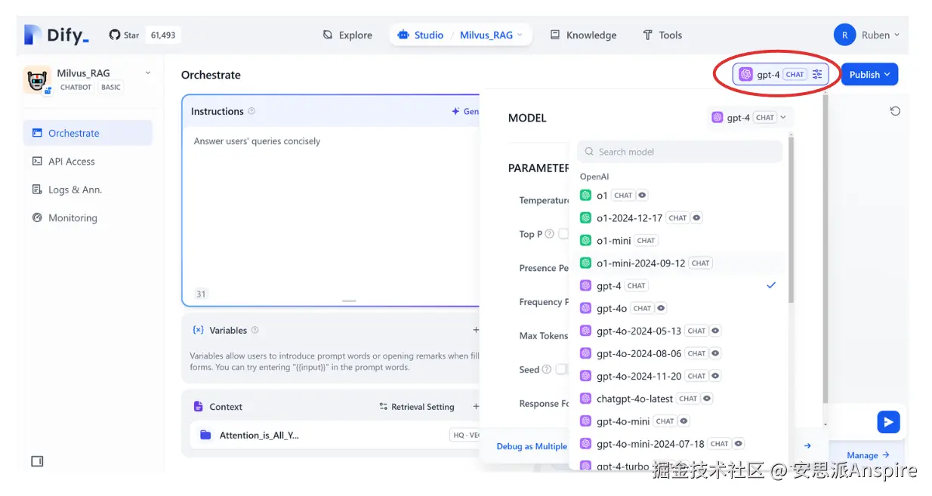Expand the Ruben account menu
This screenshot has height=496, width=932.
(868, 35)
